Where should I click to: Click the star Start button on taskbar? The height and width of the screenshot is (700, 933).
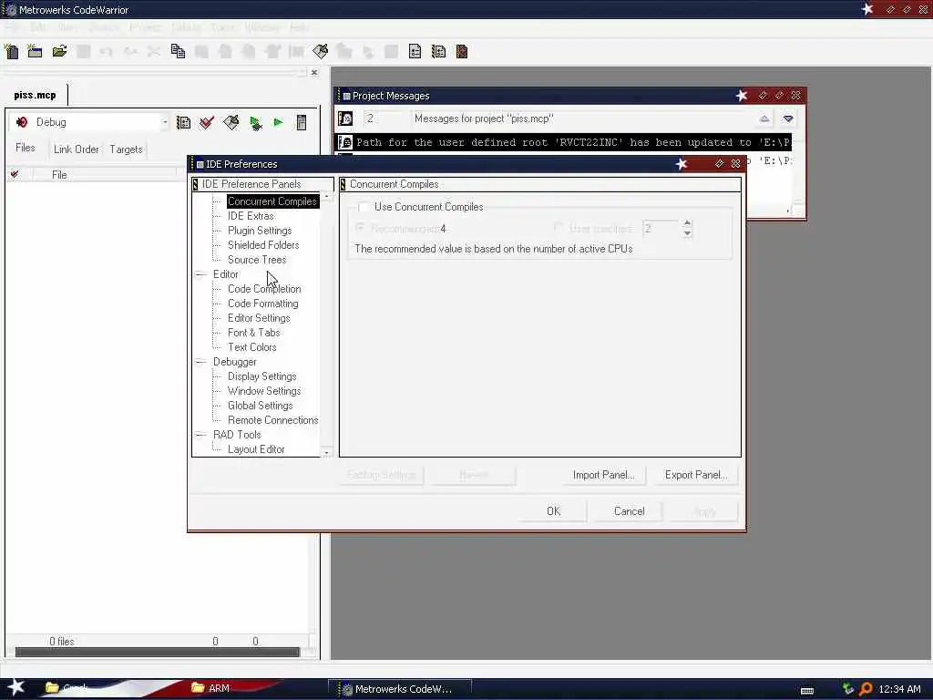click(15, 687)
